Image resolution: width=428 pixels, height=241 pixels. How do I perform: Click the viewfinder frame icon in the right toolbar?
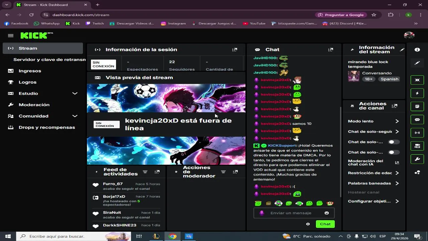(x=417, y=80)
